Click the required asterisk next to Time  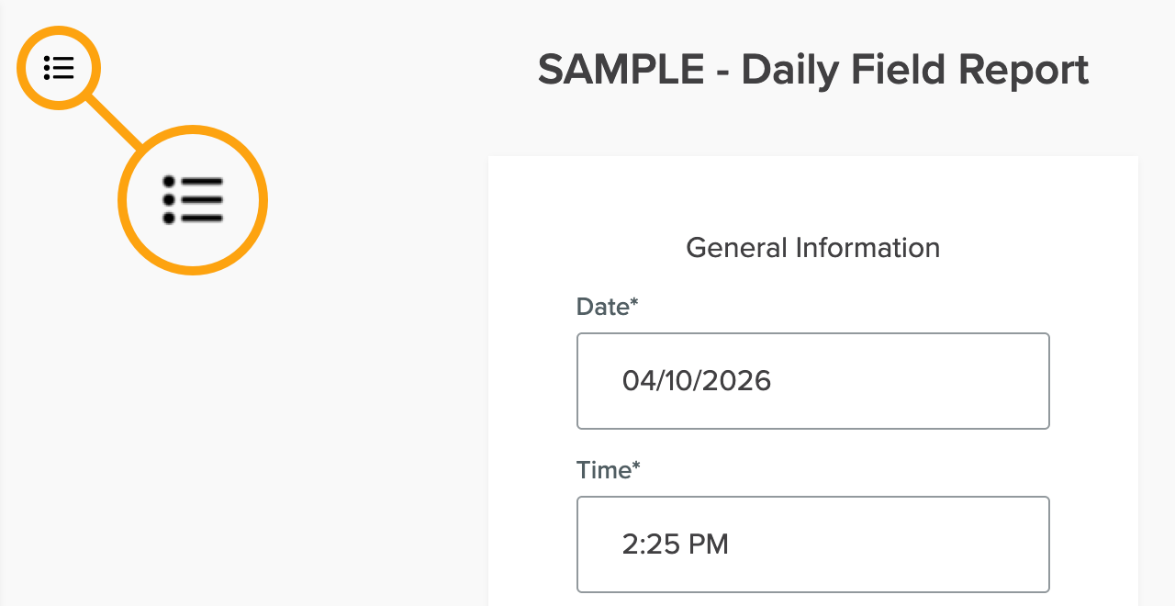635,466
